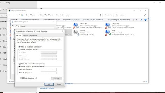The height and width of the screenshot is (93, 165).
Task: Select the General tab in IPv4 Properties
Action: pos(19,35)
